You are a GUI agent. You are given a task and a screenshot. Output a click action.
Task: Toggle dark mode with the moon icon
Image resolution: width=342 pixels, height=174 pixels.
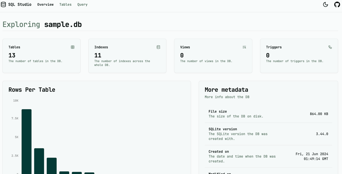[325, 5]
